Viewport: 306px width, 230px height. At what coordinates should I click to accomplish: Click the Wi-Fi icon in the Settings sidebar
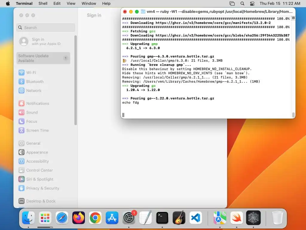pyautogui.click(x=22, y=72)
